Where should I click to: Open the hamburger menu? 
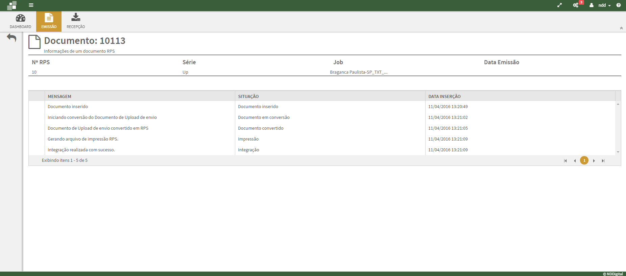coord(31,5)
